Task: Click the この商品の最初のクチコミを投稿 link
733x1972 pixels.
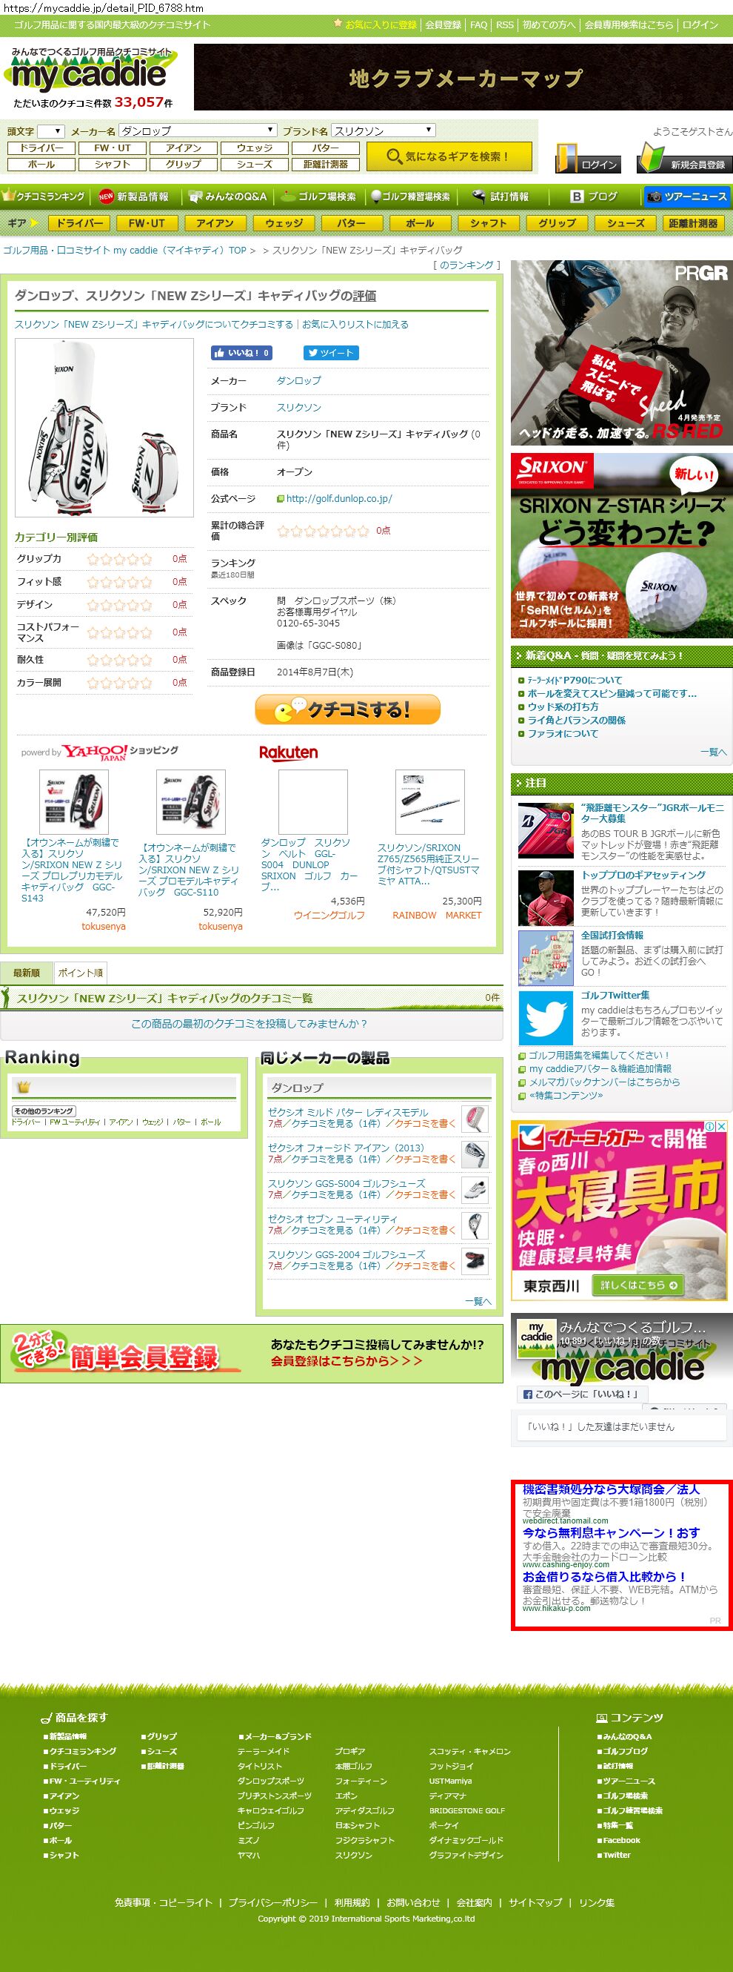Action: (x=250, y=1023)
